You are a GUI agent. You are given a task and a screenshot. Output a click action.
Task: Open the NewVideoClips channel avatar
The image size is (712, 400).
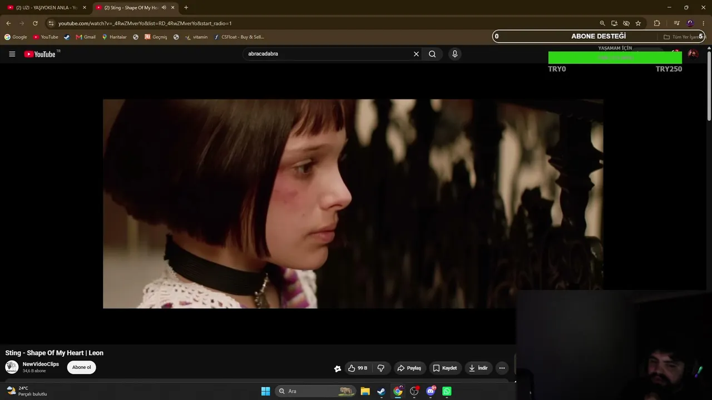pos(12,367)
